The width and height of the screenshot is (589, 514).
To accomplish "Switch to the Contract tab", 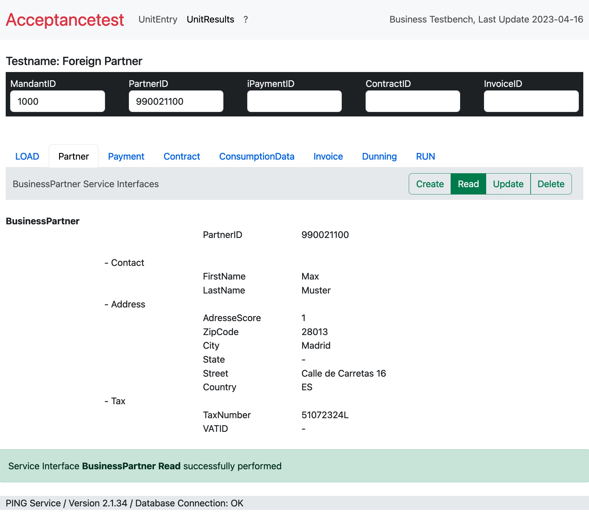I will click(x=182, y=156).
